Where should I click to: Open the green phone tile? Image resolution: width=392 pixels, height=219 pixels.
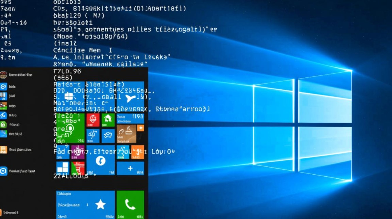coord(130,204)
